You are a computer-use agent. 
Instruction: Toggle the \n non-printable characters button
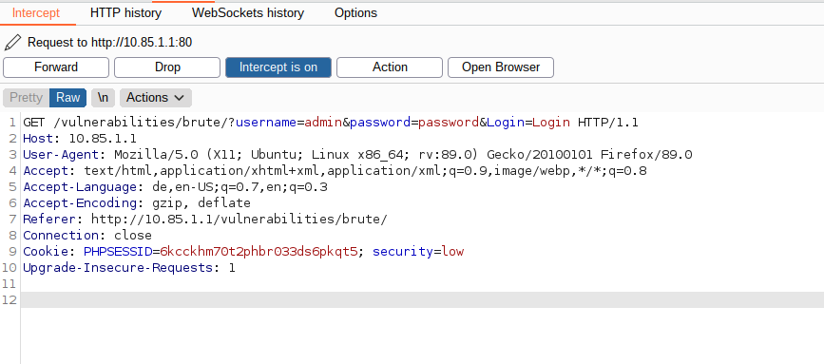point(103,98)
